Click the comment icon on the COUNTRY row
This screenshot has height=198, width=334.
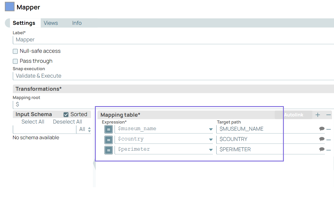click(x=322, y=139)
